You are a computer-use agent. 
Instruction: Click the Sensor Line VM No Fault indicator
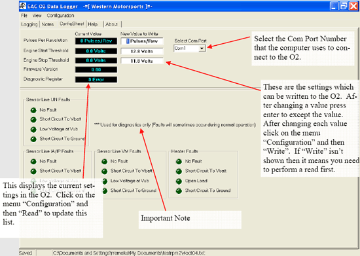point(105,162)
